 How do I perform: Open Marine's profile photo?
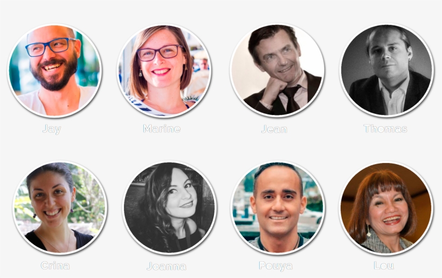click(x=164, y=70)
